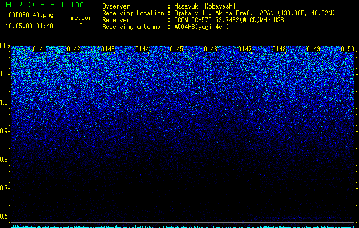
Task: Click the 0143 time marker
Action: (108, 49)
